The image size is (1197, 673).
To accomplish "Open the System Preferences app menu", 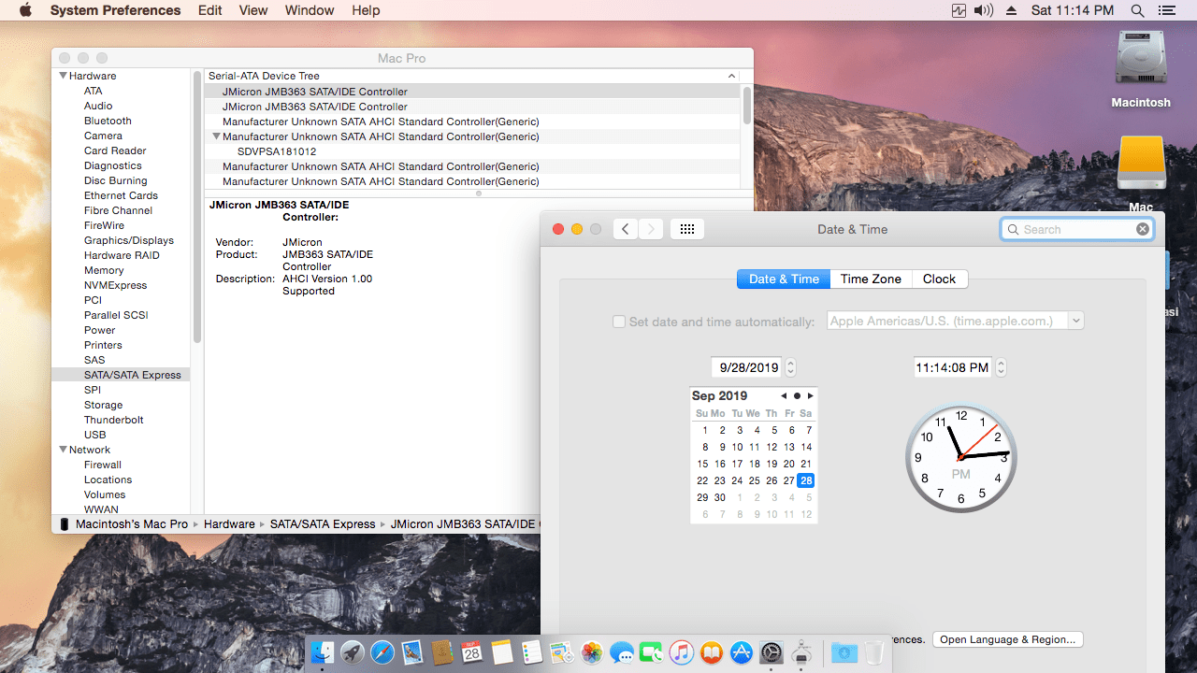I will tap(115, 10).
